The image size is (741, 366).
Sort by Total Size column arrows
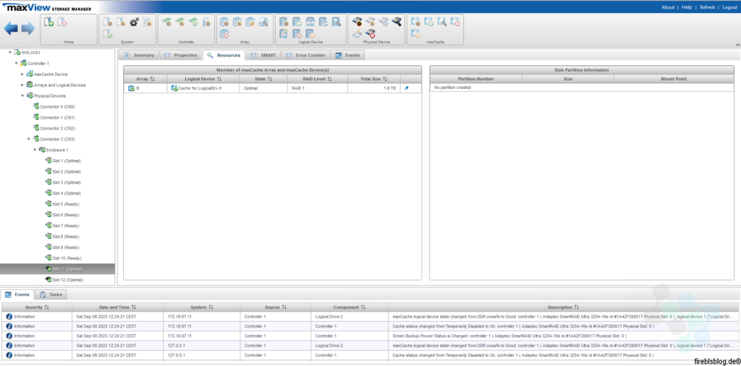385,79
